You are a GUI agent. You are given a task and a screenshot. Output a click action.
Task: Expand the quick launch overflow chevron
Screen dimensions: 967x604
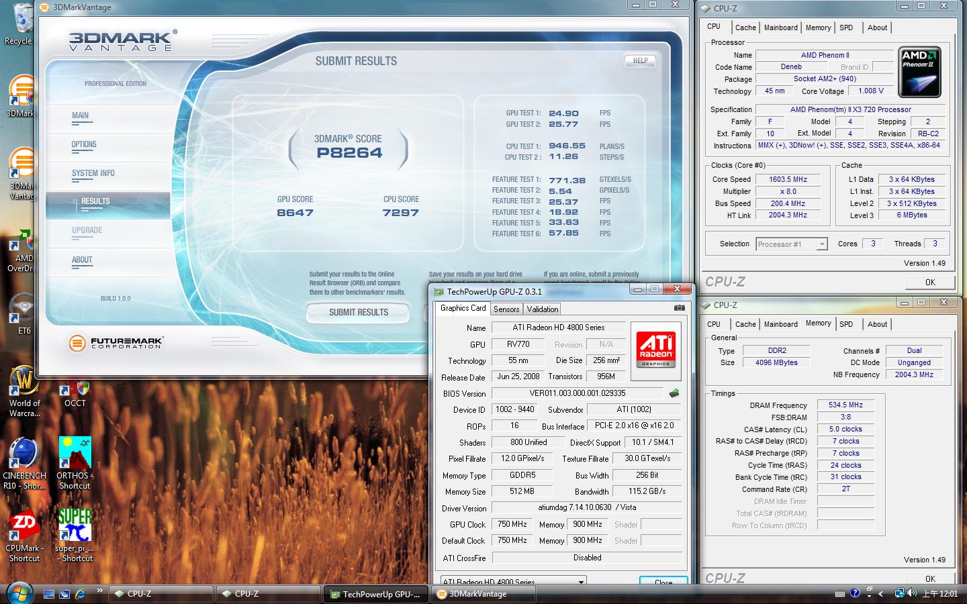99,591
